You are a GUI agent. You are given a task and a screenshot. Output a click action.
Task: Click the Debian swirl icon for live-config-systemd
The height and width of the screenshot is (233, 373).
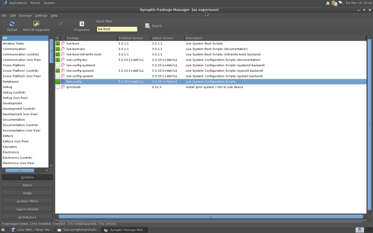pyautogui.click(x=63, y=65)
